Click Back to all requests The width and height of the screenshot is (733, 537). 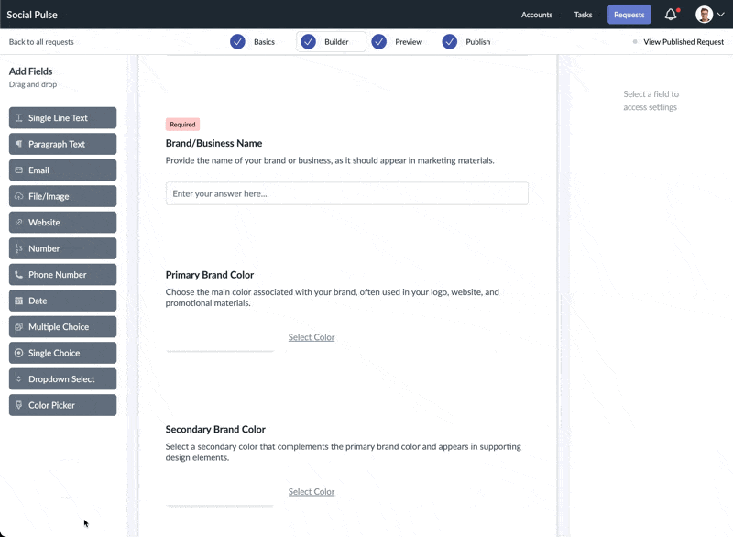[x=42, y=42]
